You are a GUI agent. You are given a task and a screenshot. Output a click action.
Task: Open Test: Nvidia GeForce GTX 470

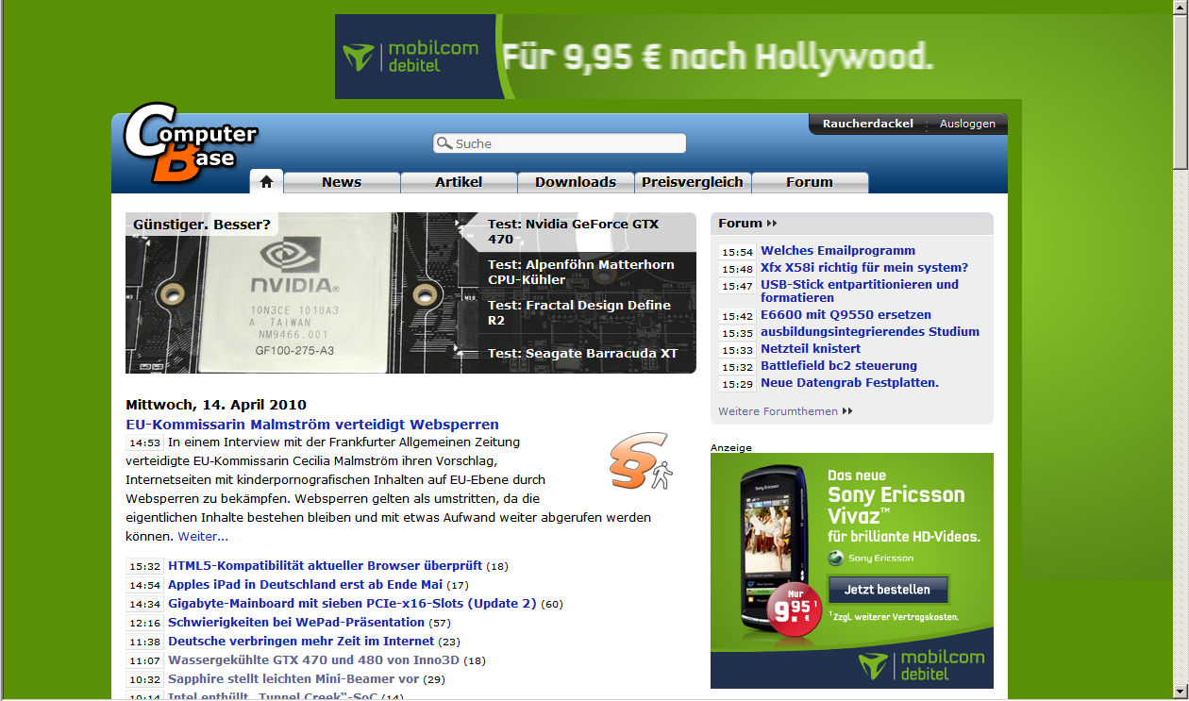[x=574, y=231]
